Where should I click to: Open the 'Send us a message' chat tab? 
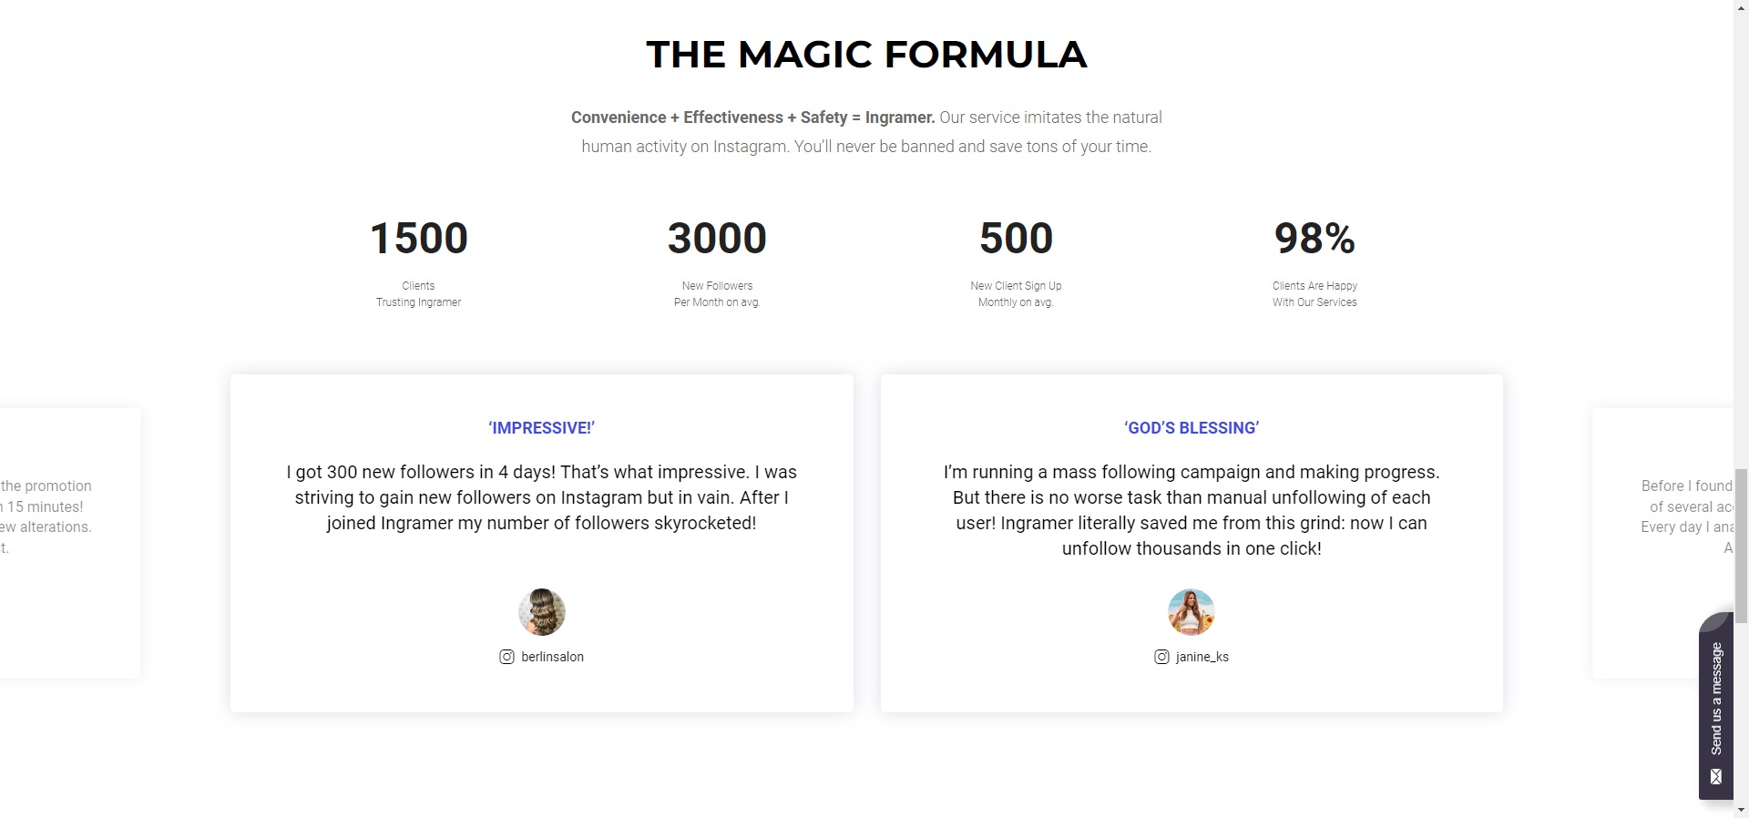[1716, 699]
